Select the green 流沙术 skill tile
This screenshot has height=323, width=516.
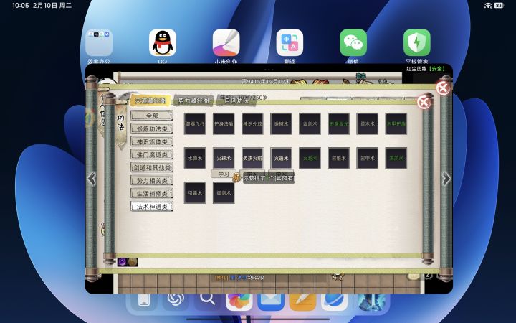396,158
